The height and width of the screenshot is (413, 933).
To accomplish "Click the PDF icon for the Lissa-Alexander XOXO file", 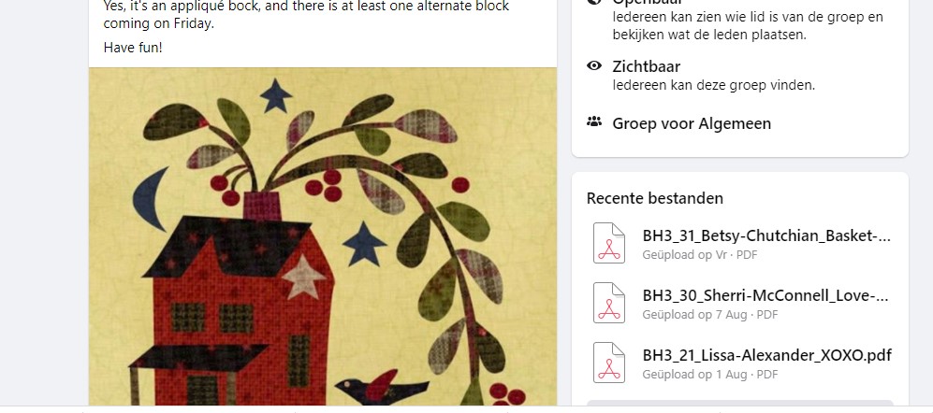I will 608,363.
